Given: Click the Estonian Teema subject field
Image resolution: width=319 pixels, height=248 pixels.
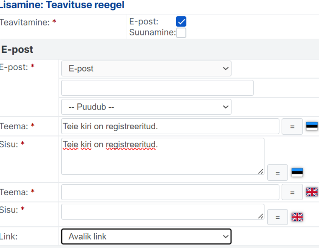Looking at the screenshot, I should [x=170, y=126].
